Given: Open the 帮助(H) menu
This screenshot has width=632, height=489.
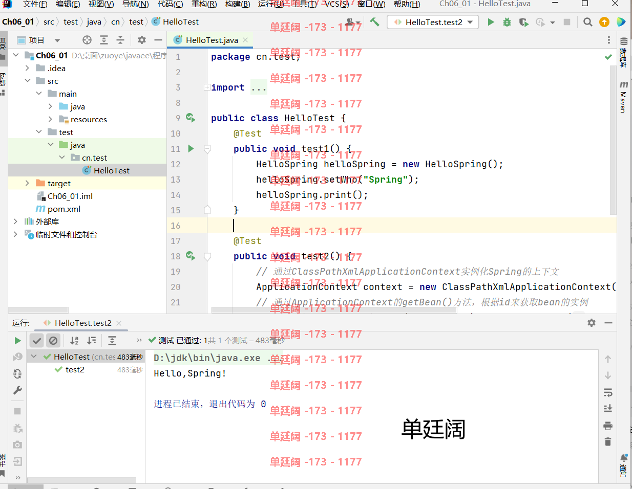Looking at the screenshot, I should (x=407, y=4).
